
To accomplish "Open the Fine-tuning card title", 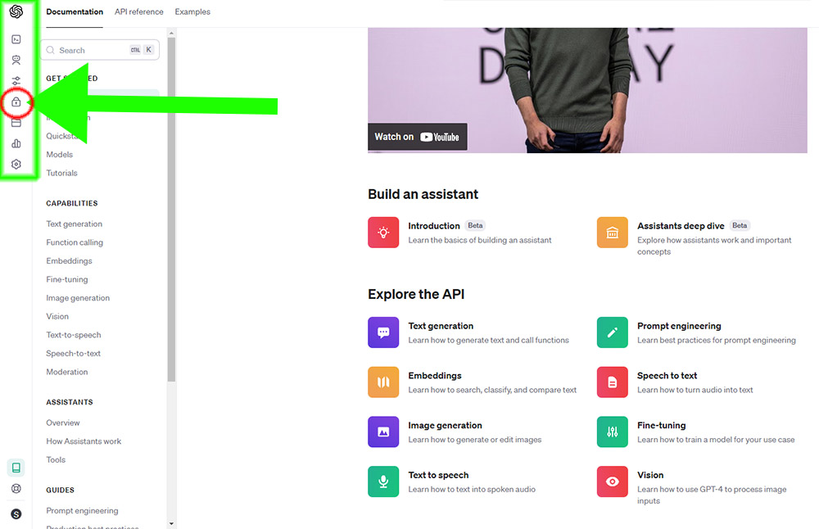I will click(x=661, y=425).
